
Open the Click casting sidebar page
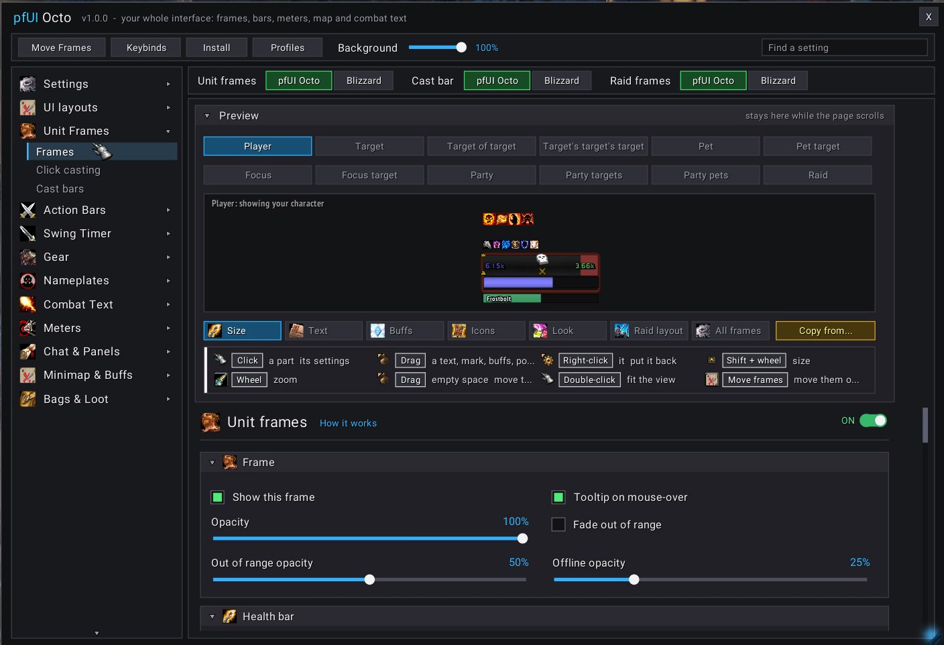point(68,170)
